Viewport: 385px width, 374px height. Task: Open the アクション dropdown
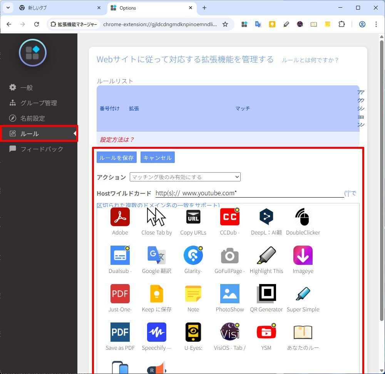click(x=185, y=177)
